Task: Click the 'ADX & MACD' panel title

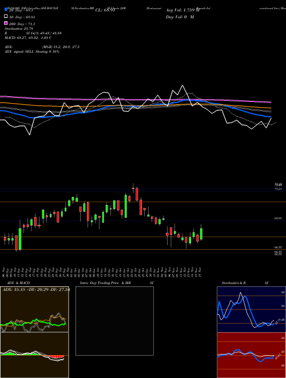Action: pyautogui.click(x=18, y=283)
